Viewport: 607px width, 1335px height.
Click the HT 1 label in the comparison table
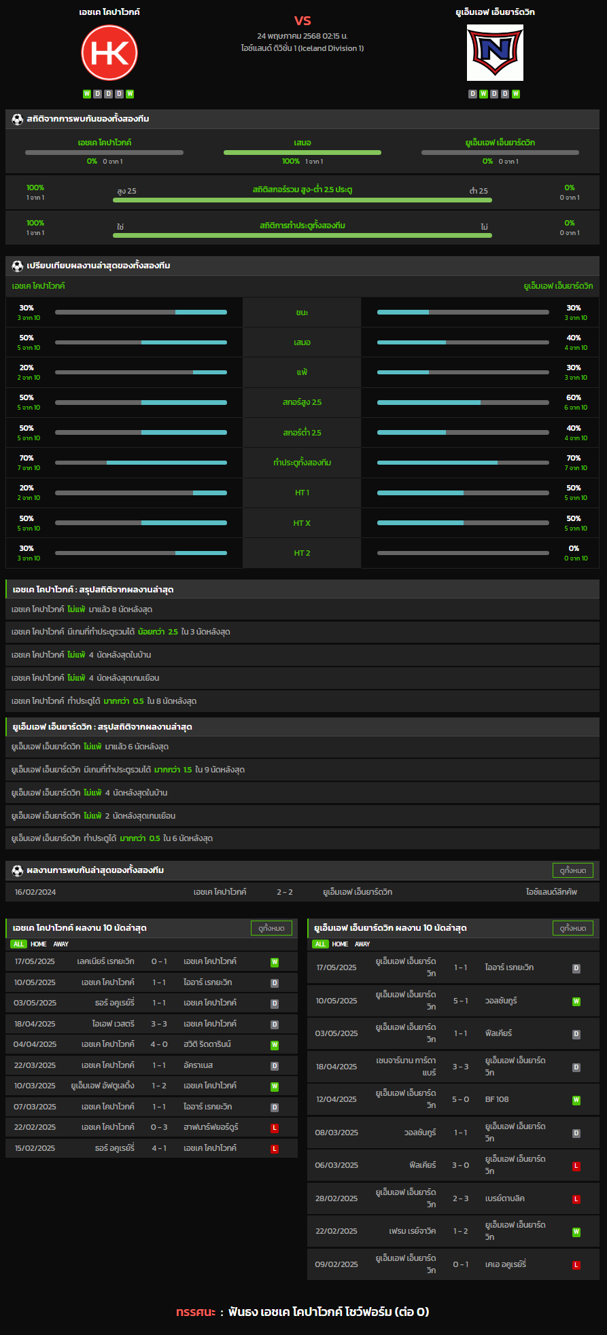[x=302, y=493]
